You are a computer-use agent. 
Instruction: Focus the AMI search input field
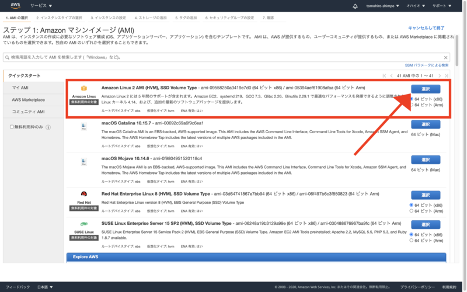click(226, 57)
